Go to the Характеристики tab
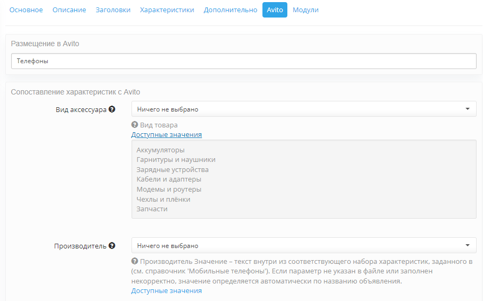This screenshot has height=301, width=483. [x=167, y=10]
